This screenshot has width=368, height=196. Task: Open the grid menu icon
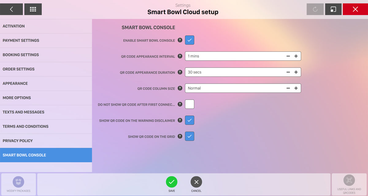[33, 9]
